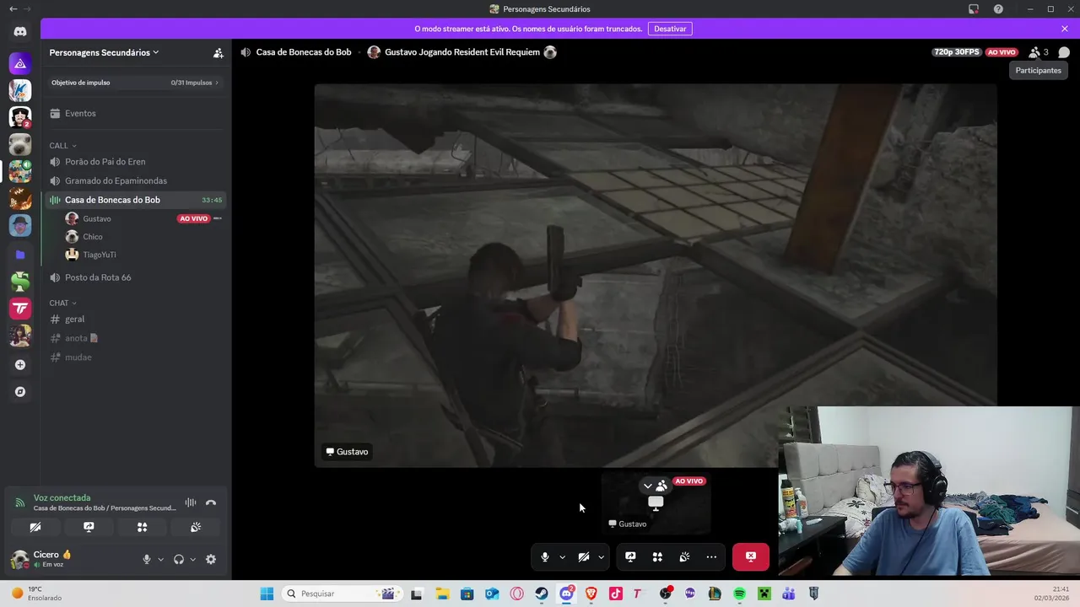Toggle headphone deafen in the user panel

[x=179, y=559]
